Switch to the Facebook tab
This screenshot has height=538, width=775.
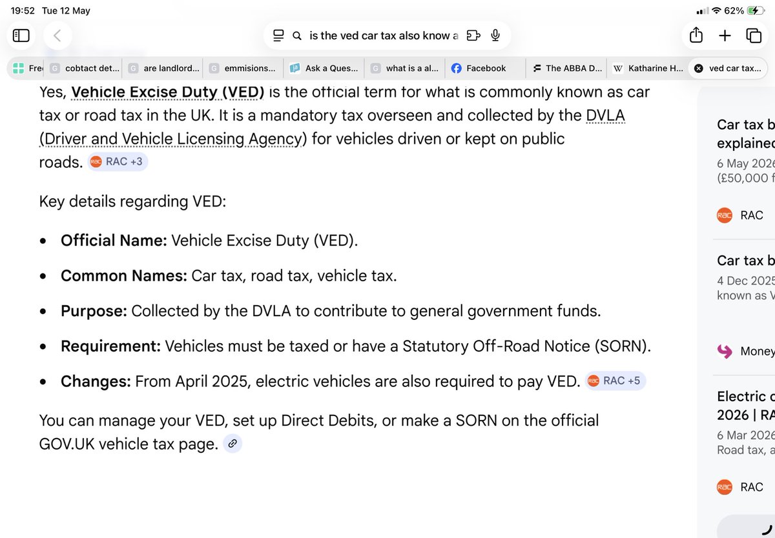coord(485,68)
